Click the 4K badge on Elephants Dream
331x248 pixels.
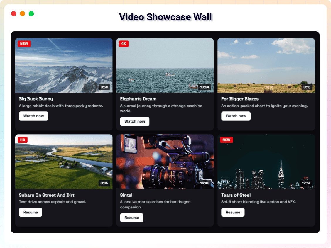tap(124, 44)
